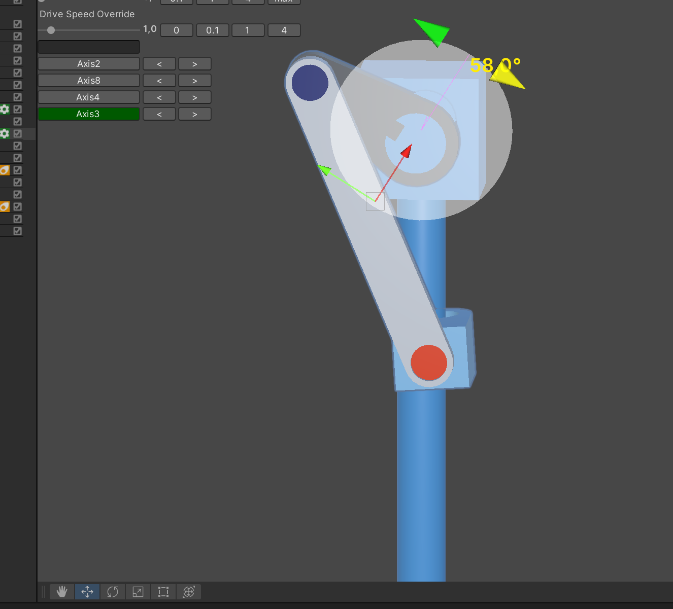Click the upper green gear icon

click(x=5, y=109)
